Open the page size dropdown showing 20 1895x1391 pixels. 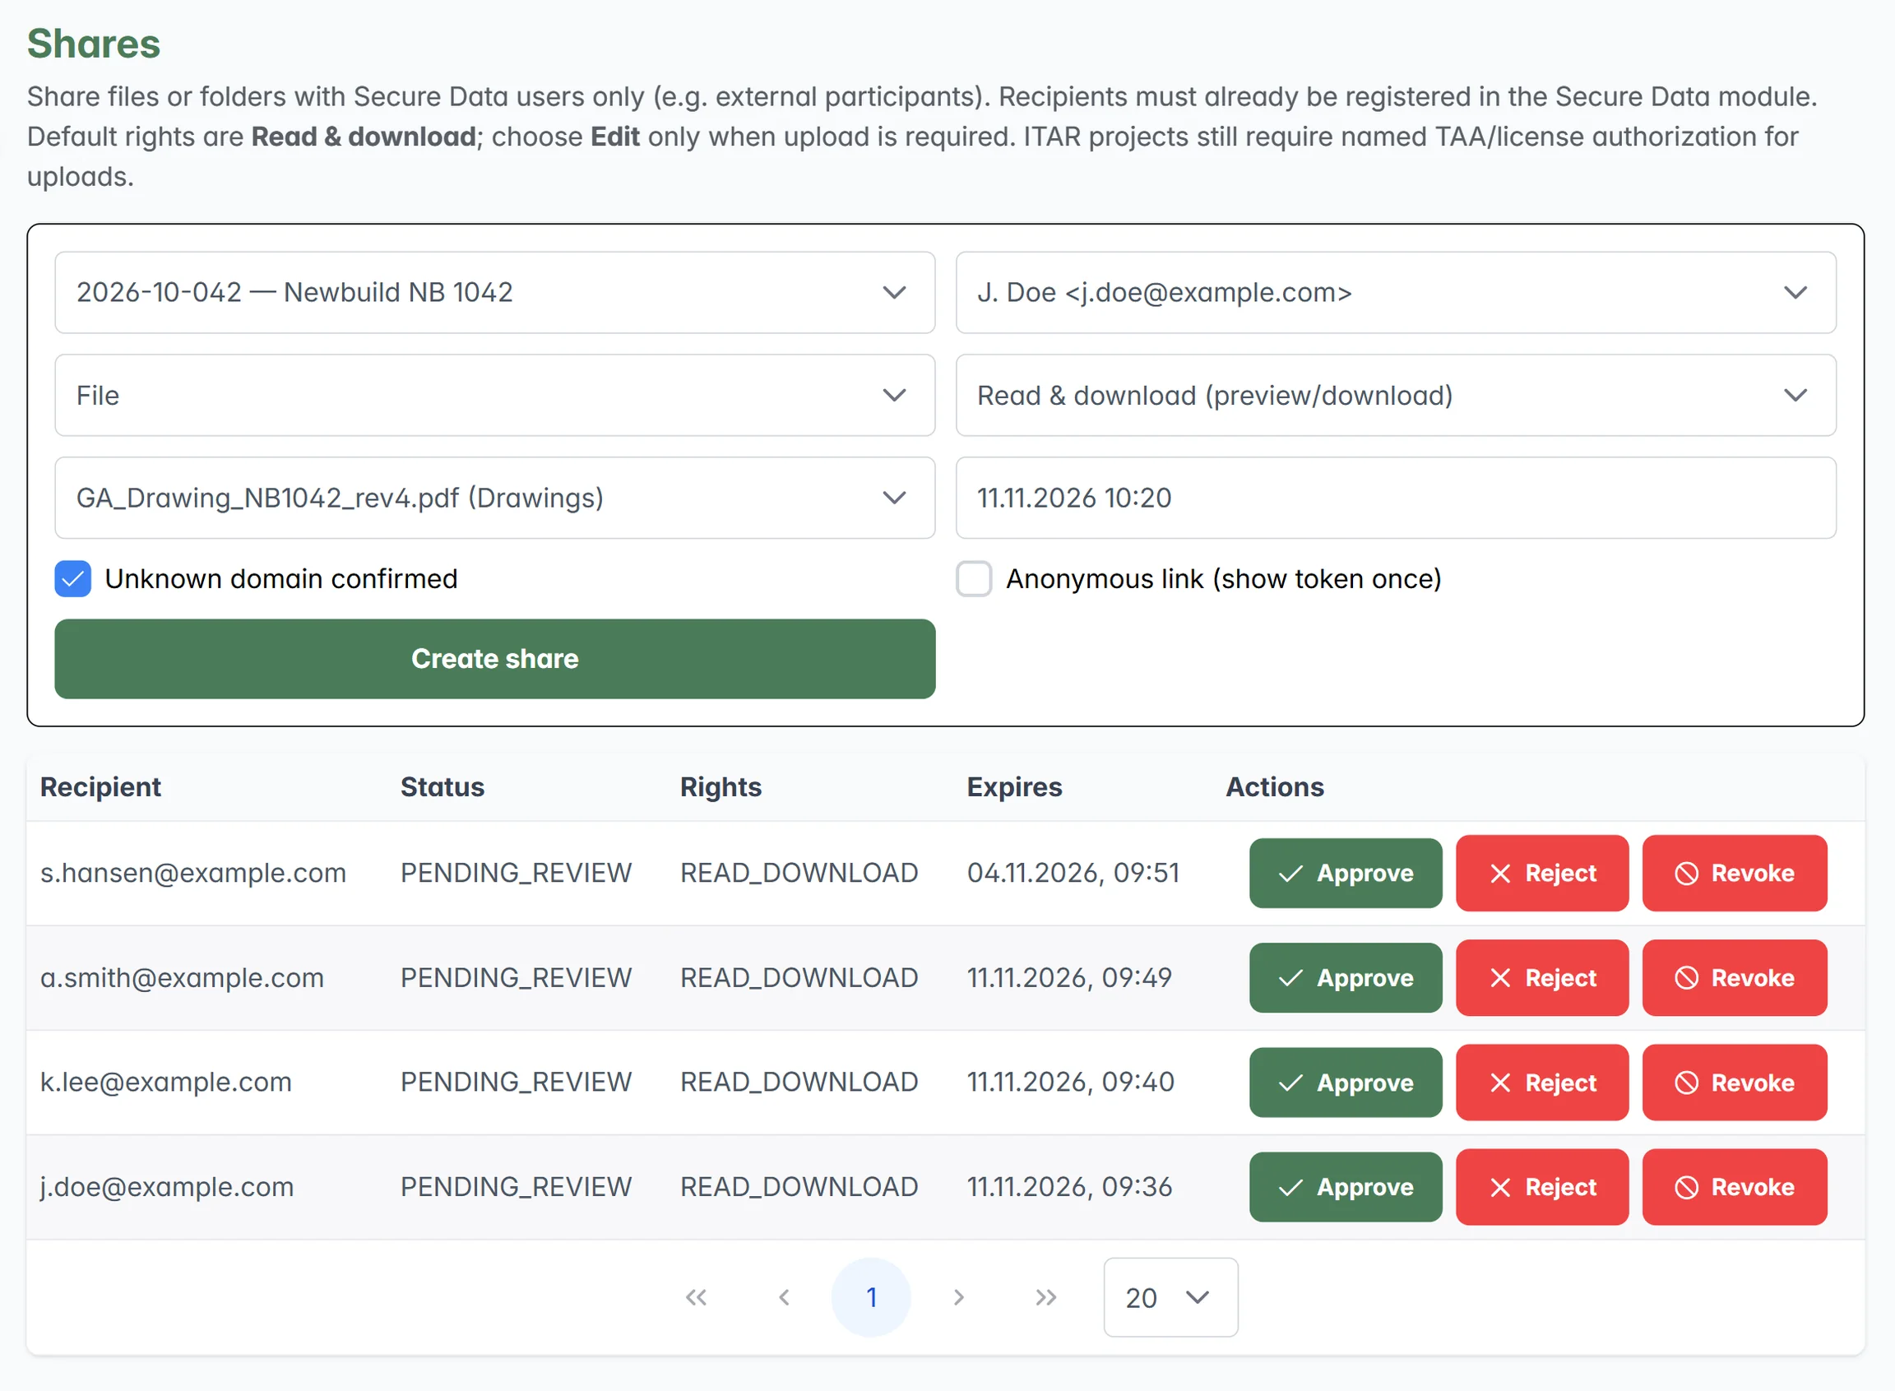[1170, 1297]
